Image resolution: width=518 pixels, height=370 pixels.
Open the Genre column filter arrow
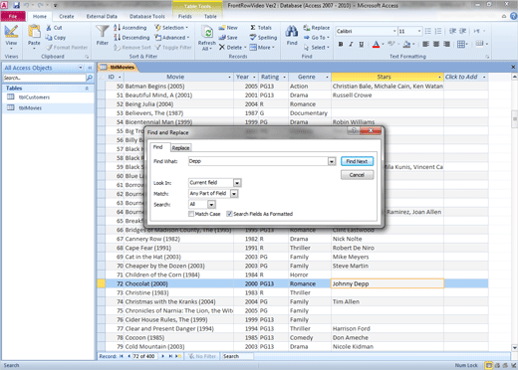click(x=327, y=77)
